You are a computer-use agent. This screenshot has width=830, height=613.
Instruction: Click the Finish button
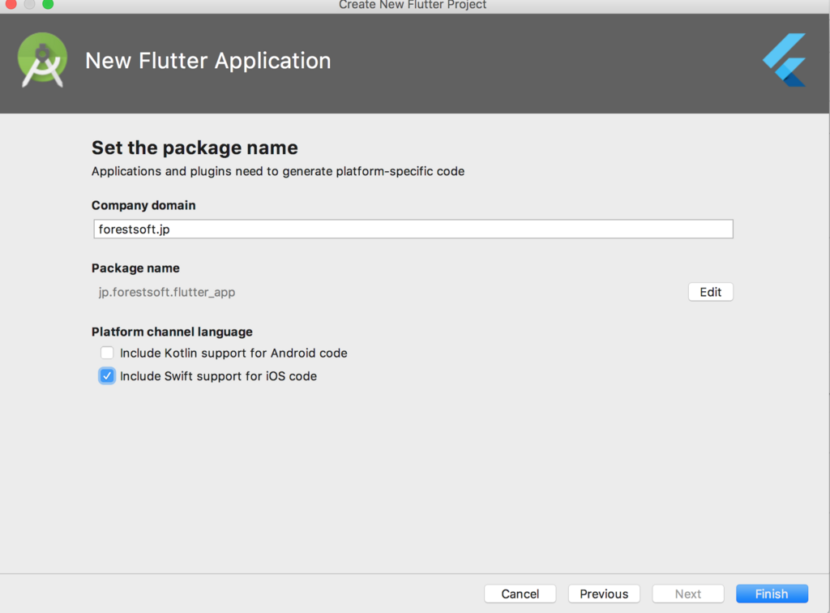[772, 594]
